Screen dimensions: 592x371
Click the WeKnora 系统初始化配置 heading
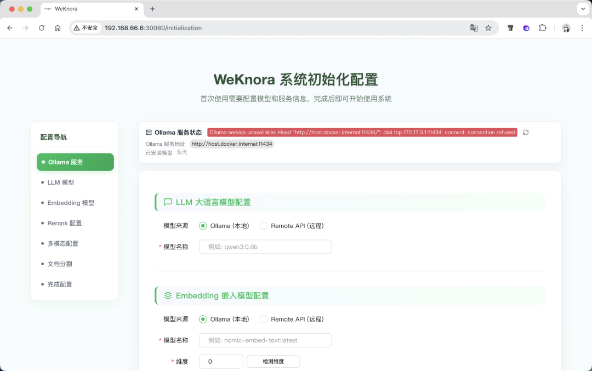click(295, 79)
